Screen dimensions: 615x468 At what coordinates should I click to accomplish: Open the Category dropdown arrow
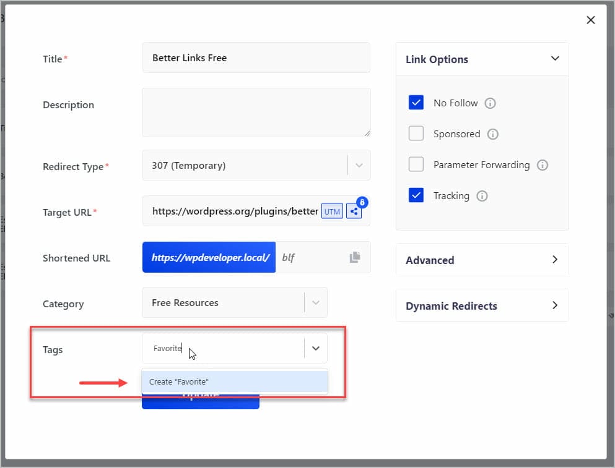pos(316,303)
